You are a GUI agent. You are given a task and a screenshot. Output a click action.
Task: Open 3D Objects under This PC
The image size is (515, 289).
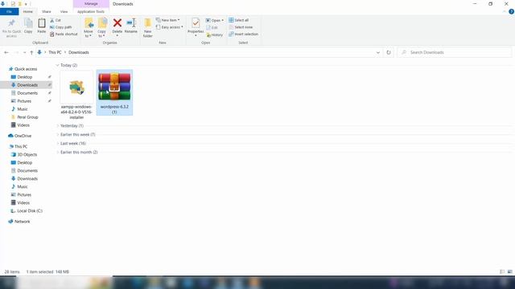27,155
